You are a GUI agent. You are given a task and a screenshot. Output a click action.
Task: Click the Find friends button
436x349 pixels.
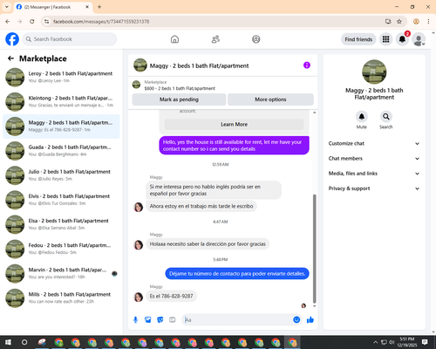pyautogui.click(x=358, y=39)
